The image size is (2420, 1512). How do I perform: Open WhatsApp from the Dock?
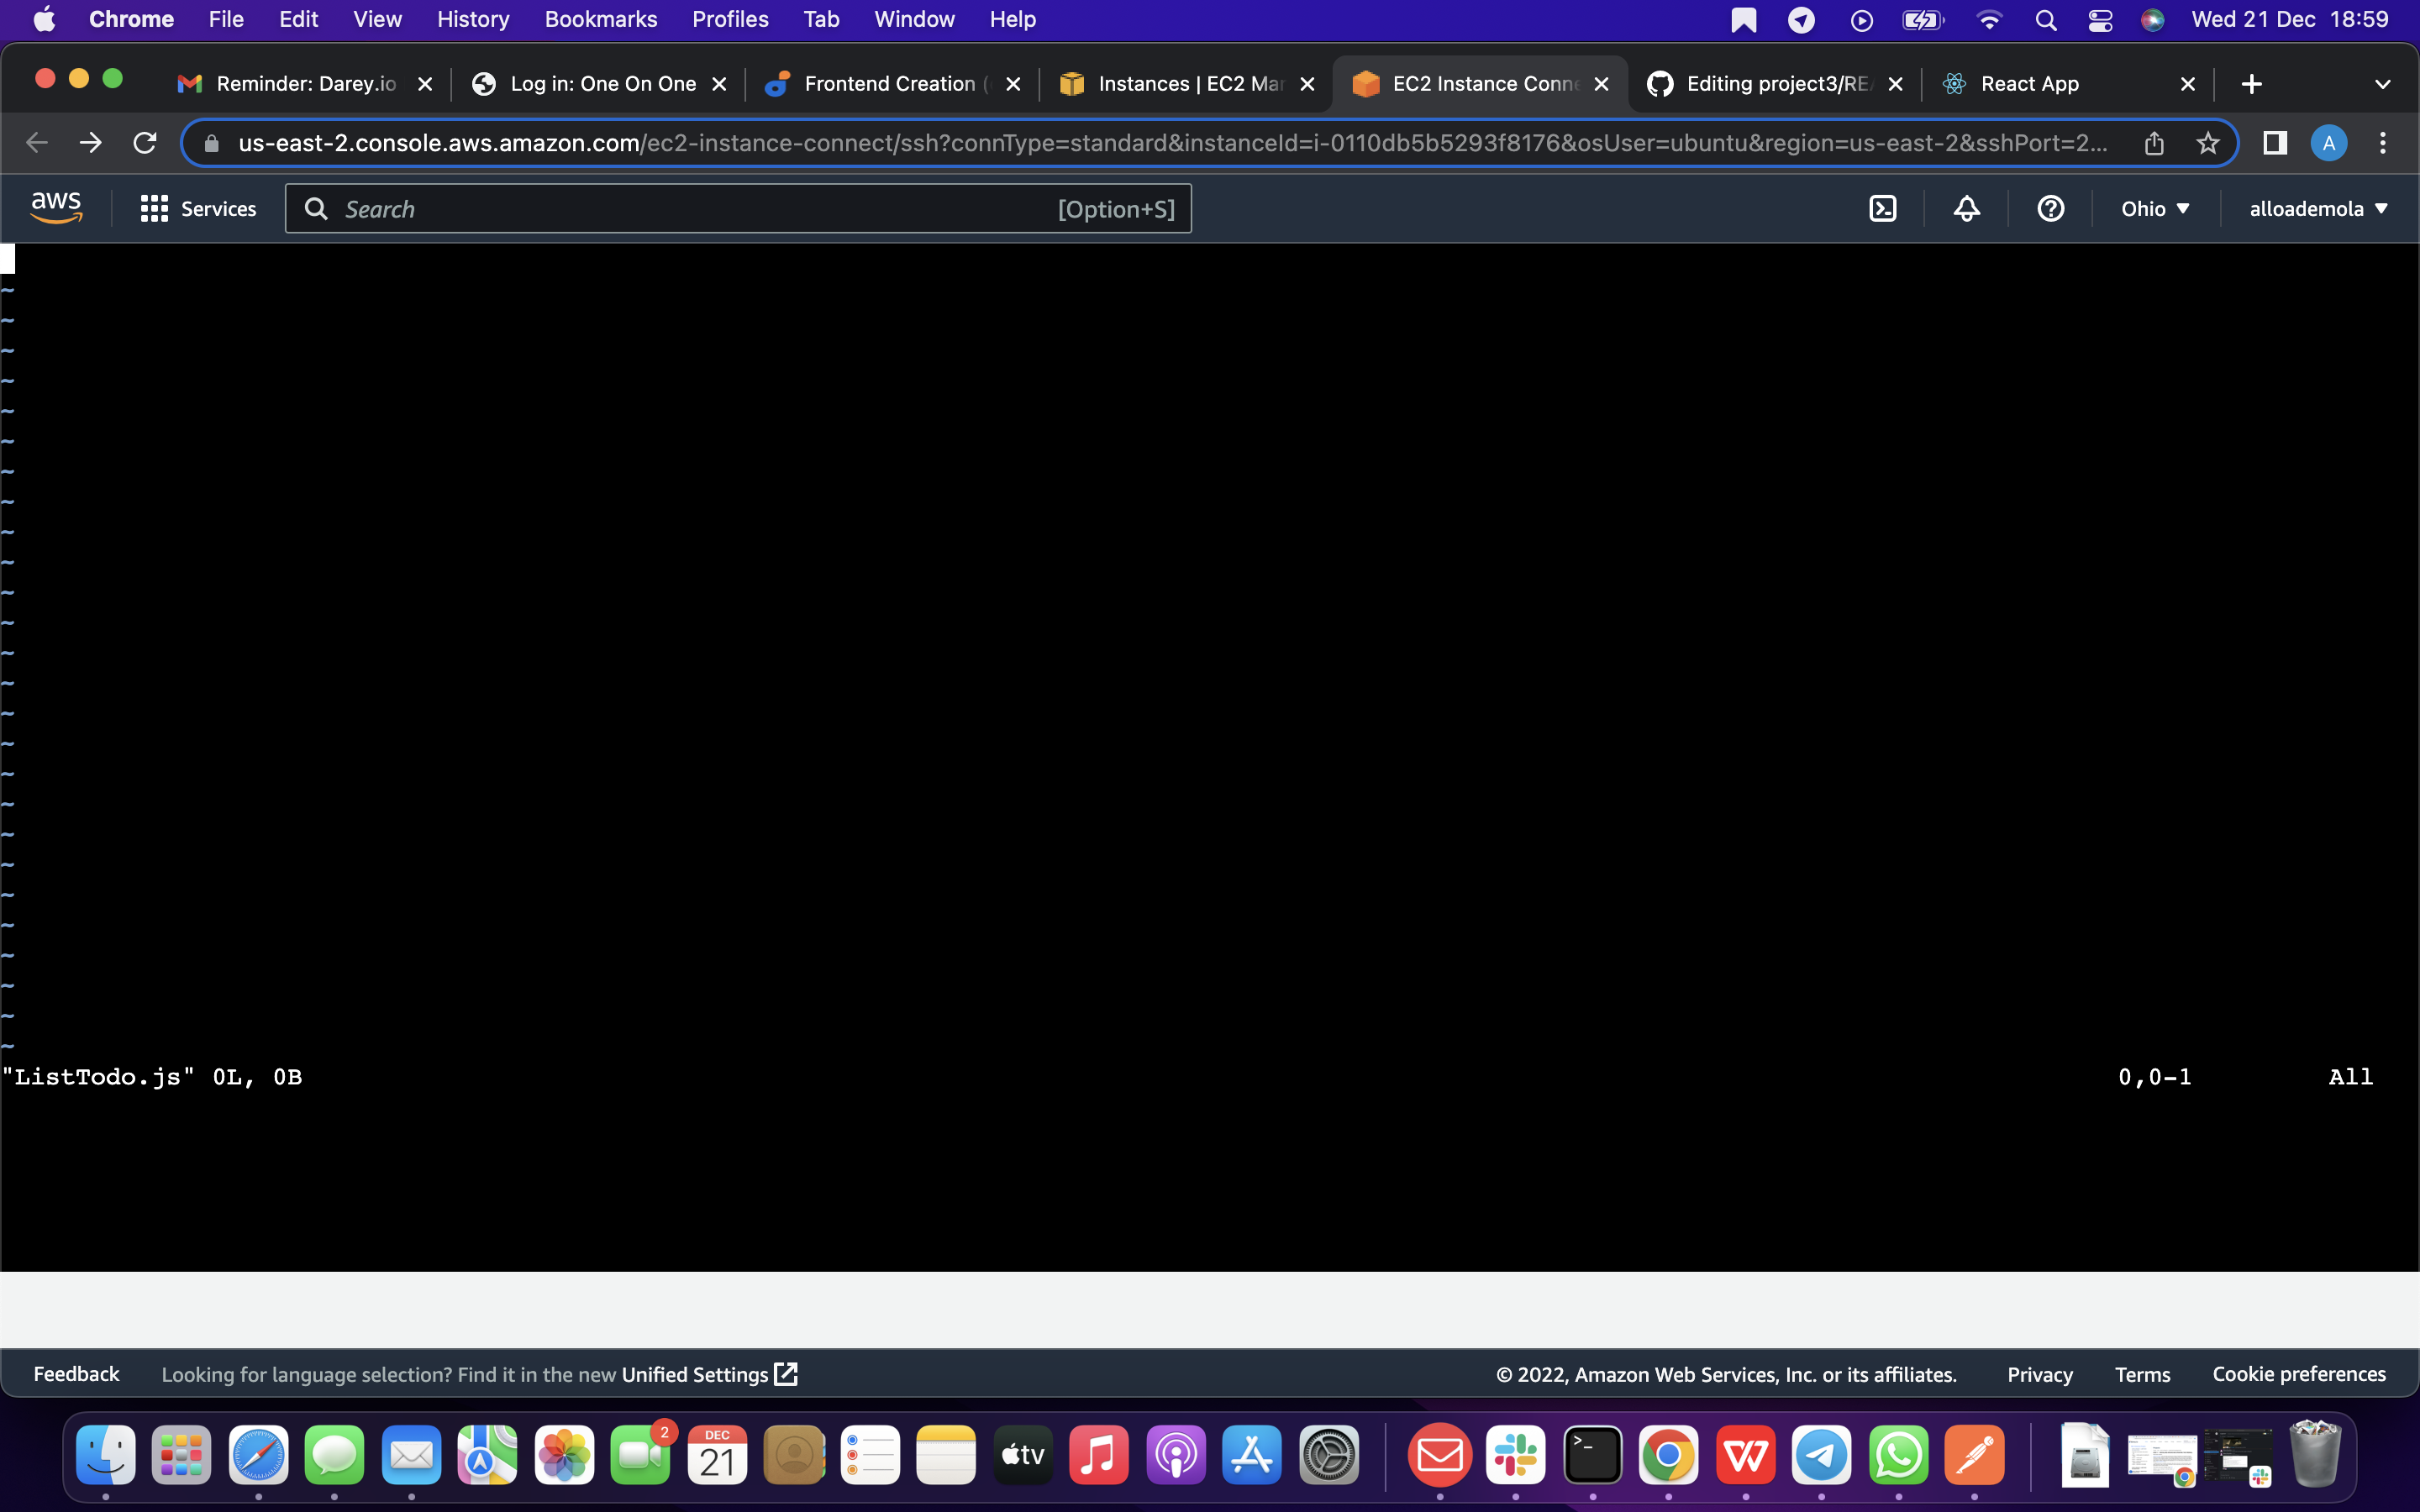click(1899, 1456)
